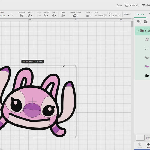Switch to the Layers tab

140,14
